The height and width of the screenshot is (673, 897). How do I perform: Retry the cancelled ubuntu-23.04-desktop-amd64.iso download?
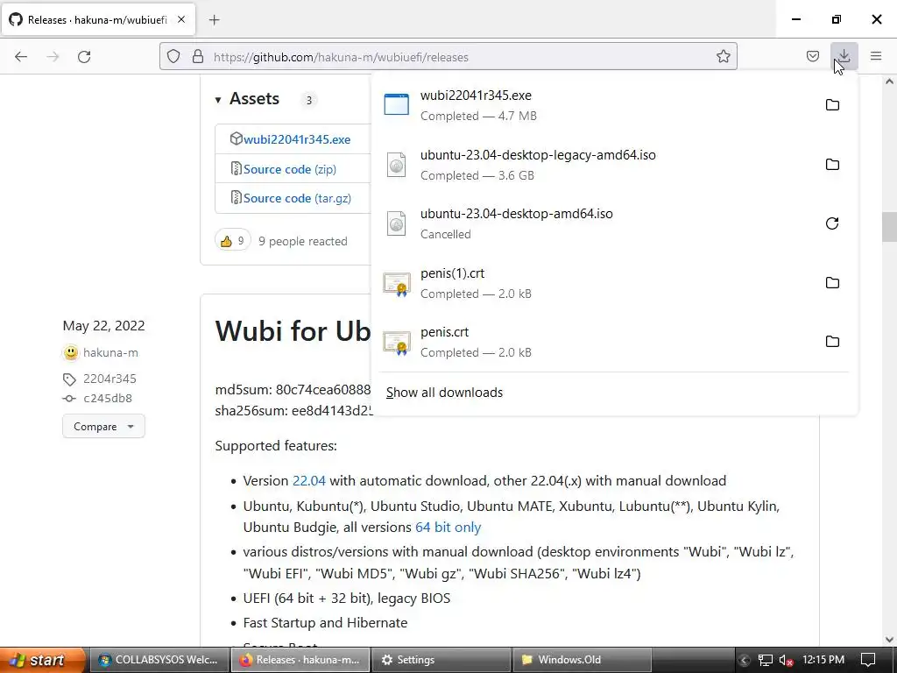click(832, 223)
